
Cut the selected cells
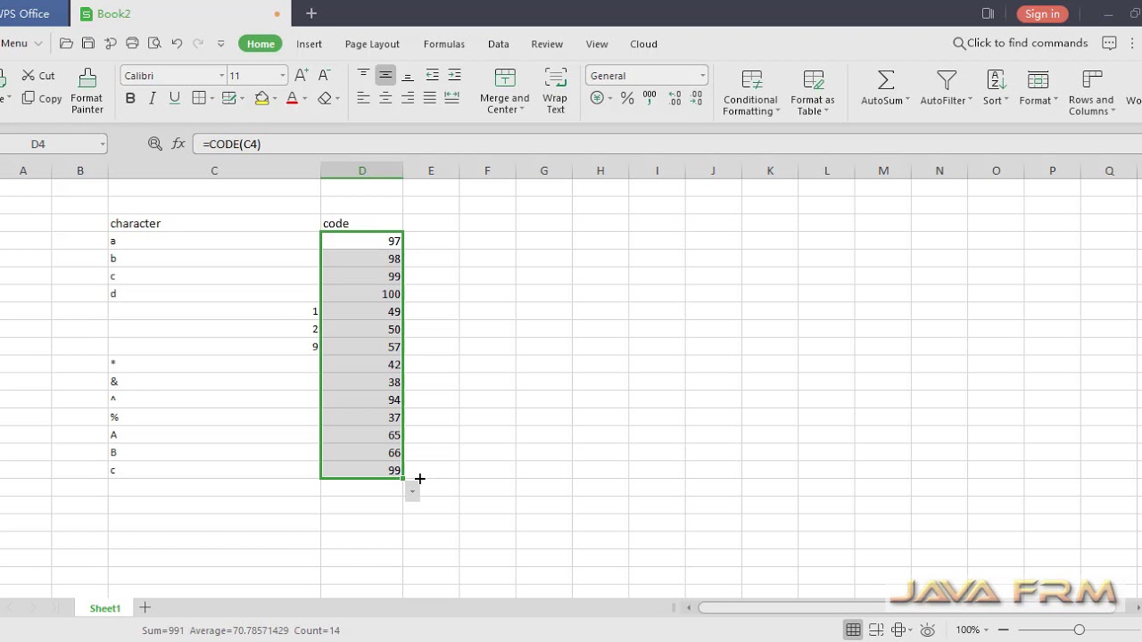coord(38,76)
